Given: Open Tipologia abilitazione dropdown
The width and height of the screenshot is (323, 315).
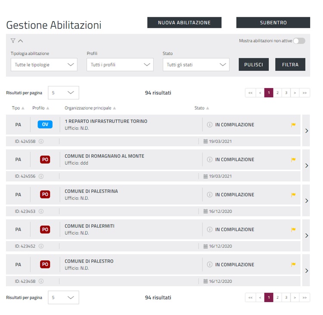Looking at the screenshot, I should pyautogui.click(x=44, y=65).
